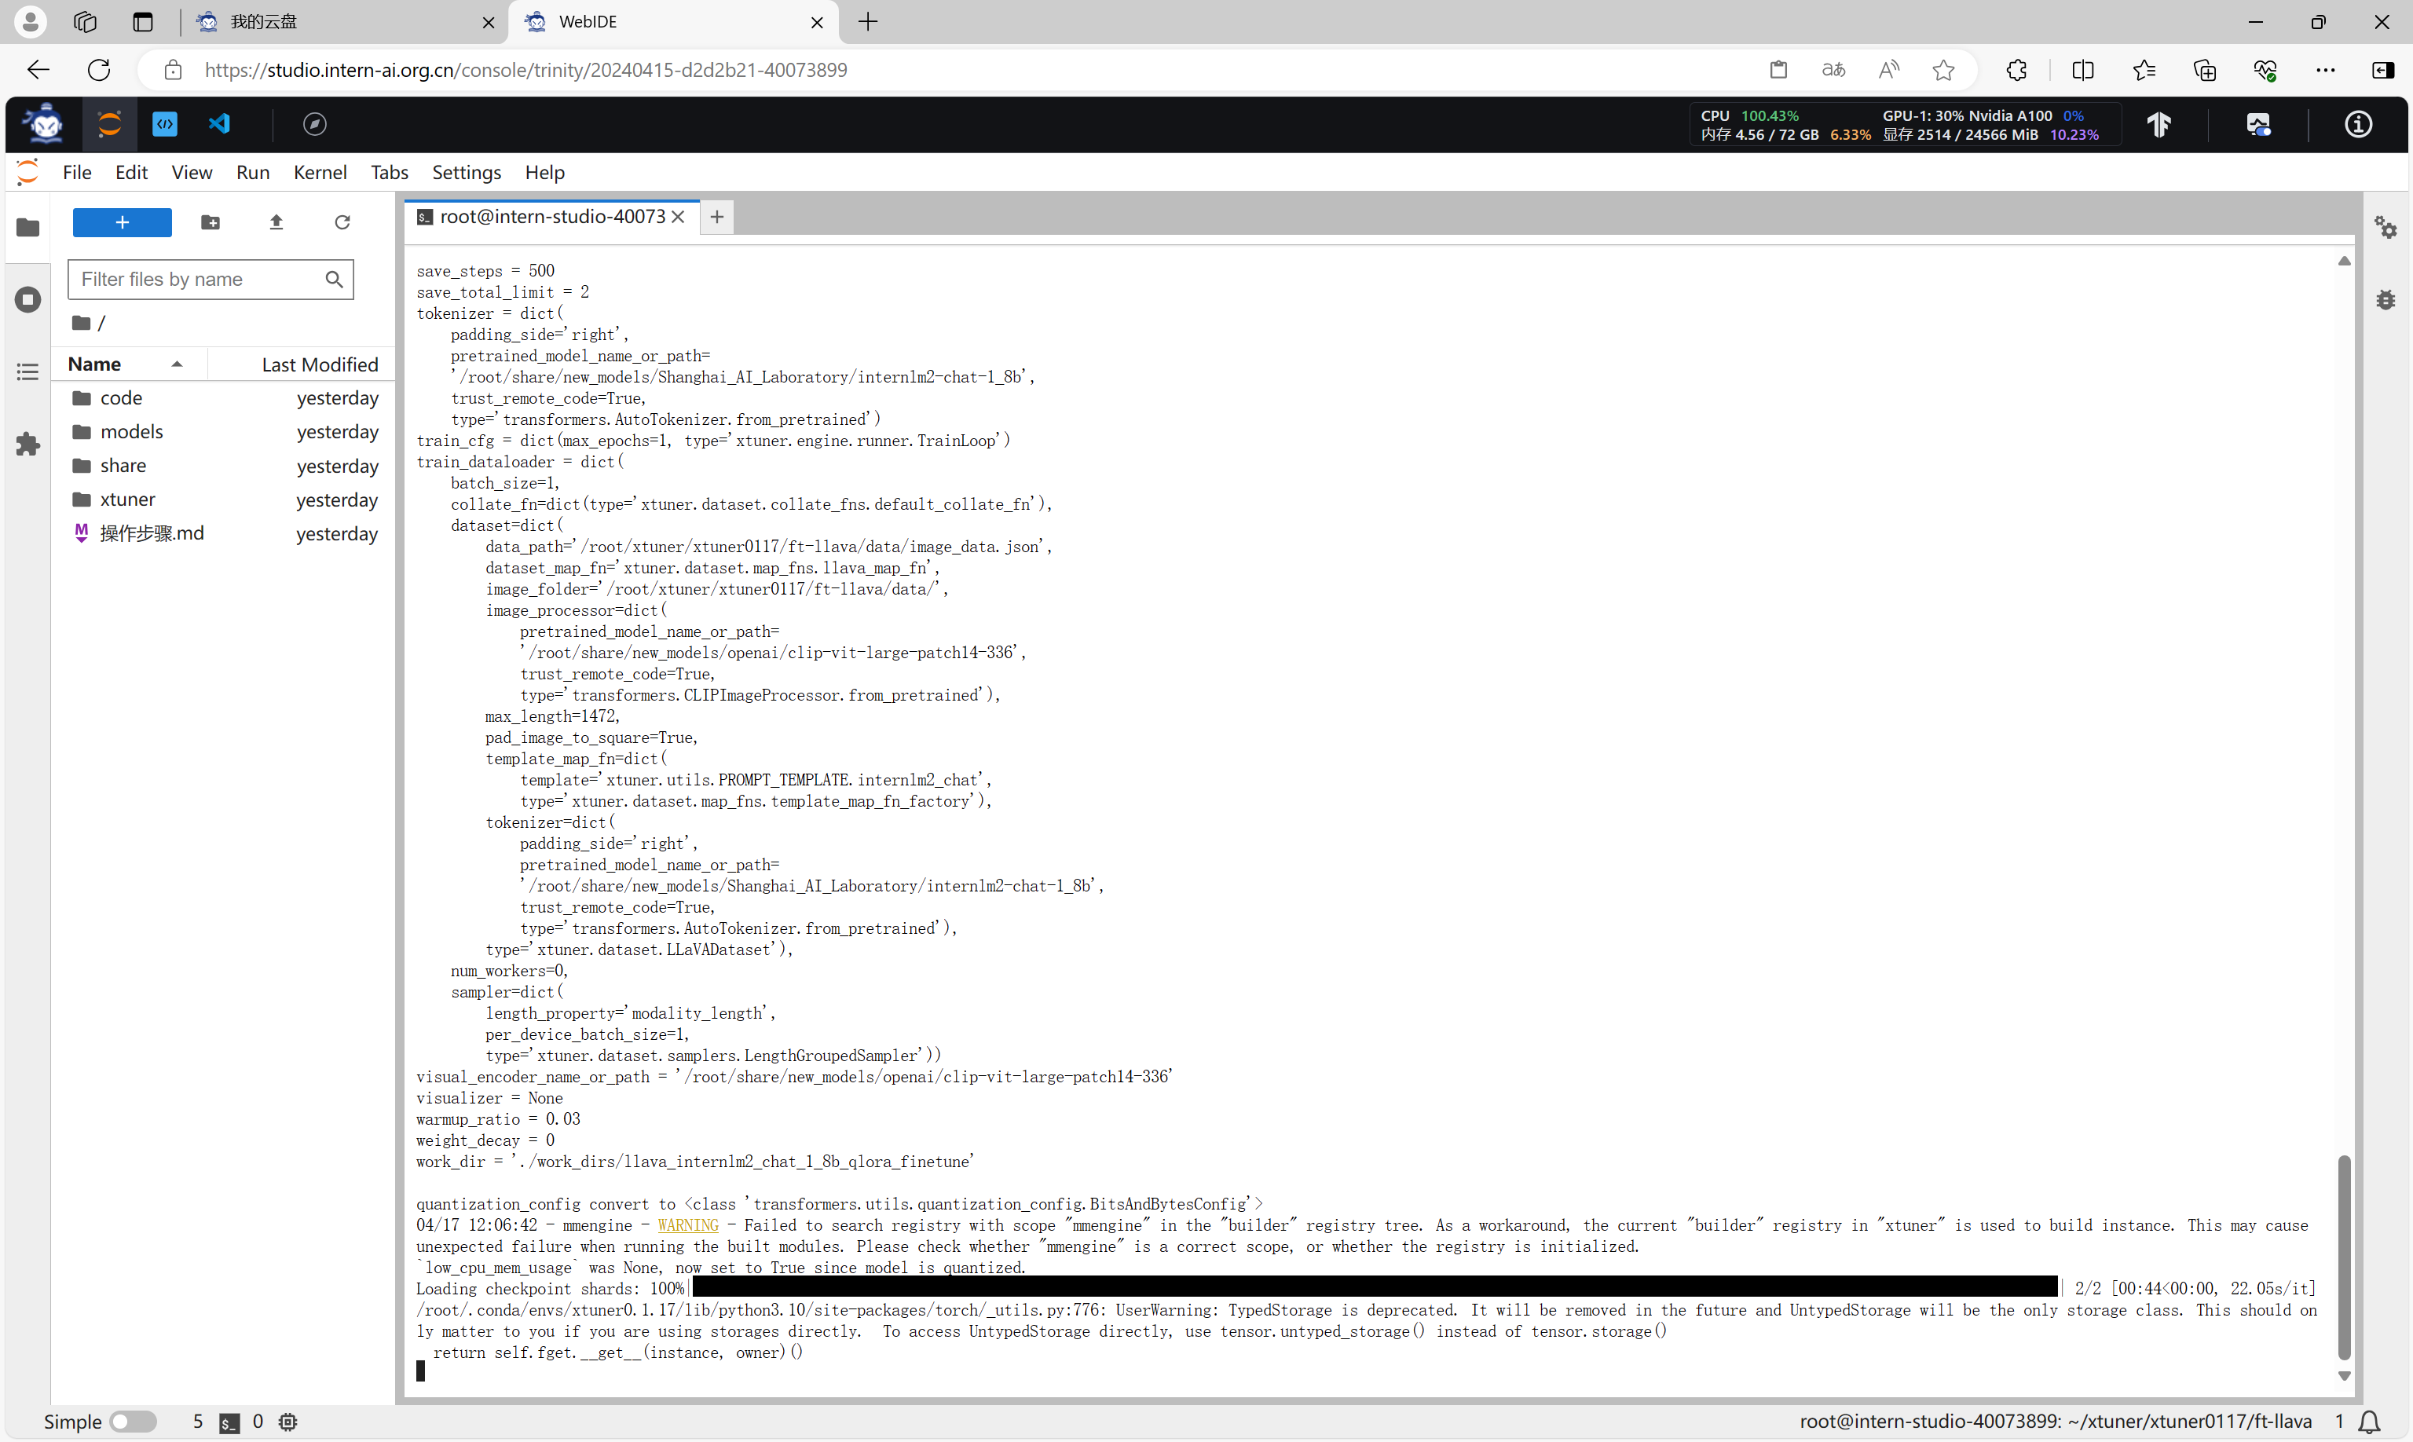The height and width of the screenshot is (1442, 2413).
Task: Click the terminal count icon in status bar
Action: tap(229, 1422)
